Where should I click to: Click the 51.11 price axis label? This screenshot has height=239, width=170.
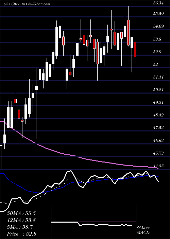pyautogui.click(x=158, y=77)
